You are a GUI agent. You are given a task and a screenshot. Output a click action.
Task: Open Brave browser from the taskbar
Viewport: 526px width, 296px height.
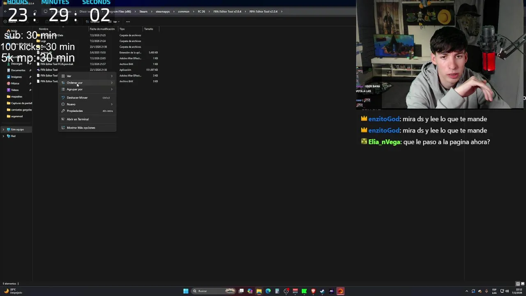pyautogui.click(x=313, y=291)
